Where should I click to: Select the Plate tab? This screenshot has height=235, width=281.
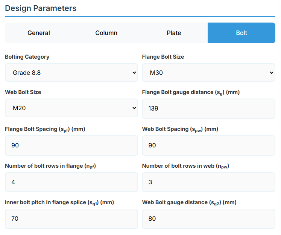(x=174, y=33)
